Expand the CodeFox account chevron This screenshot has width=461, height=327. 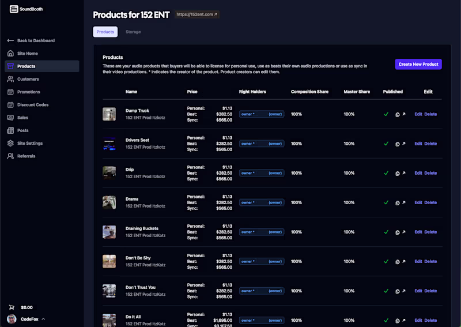tap(44, 319)
